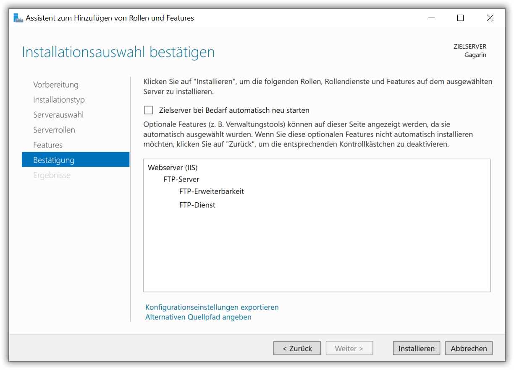Viewport: 514px width, 370px height.
Task: Click the wizard app icon in title bar
Action: [x=18, y=18]
